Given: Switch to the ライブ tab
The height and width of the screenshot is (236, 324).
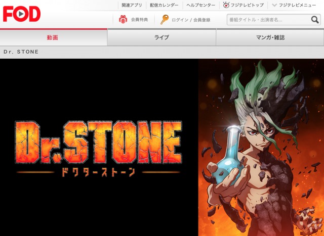Looking at the screenshot, I should pyautogui.click(x=161, y=37).
